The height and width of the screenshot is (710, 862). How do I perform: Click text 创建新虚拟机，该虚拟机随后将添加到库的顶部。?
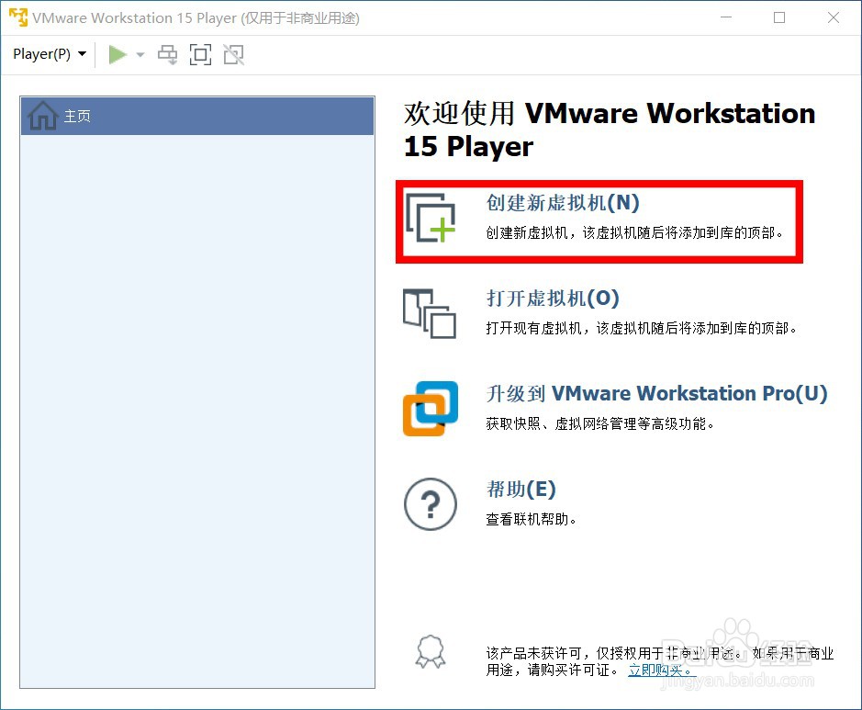[x=634, y=233]
